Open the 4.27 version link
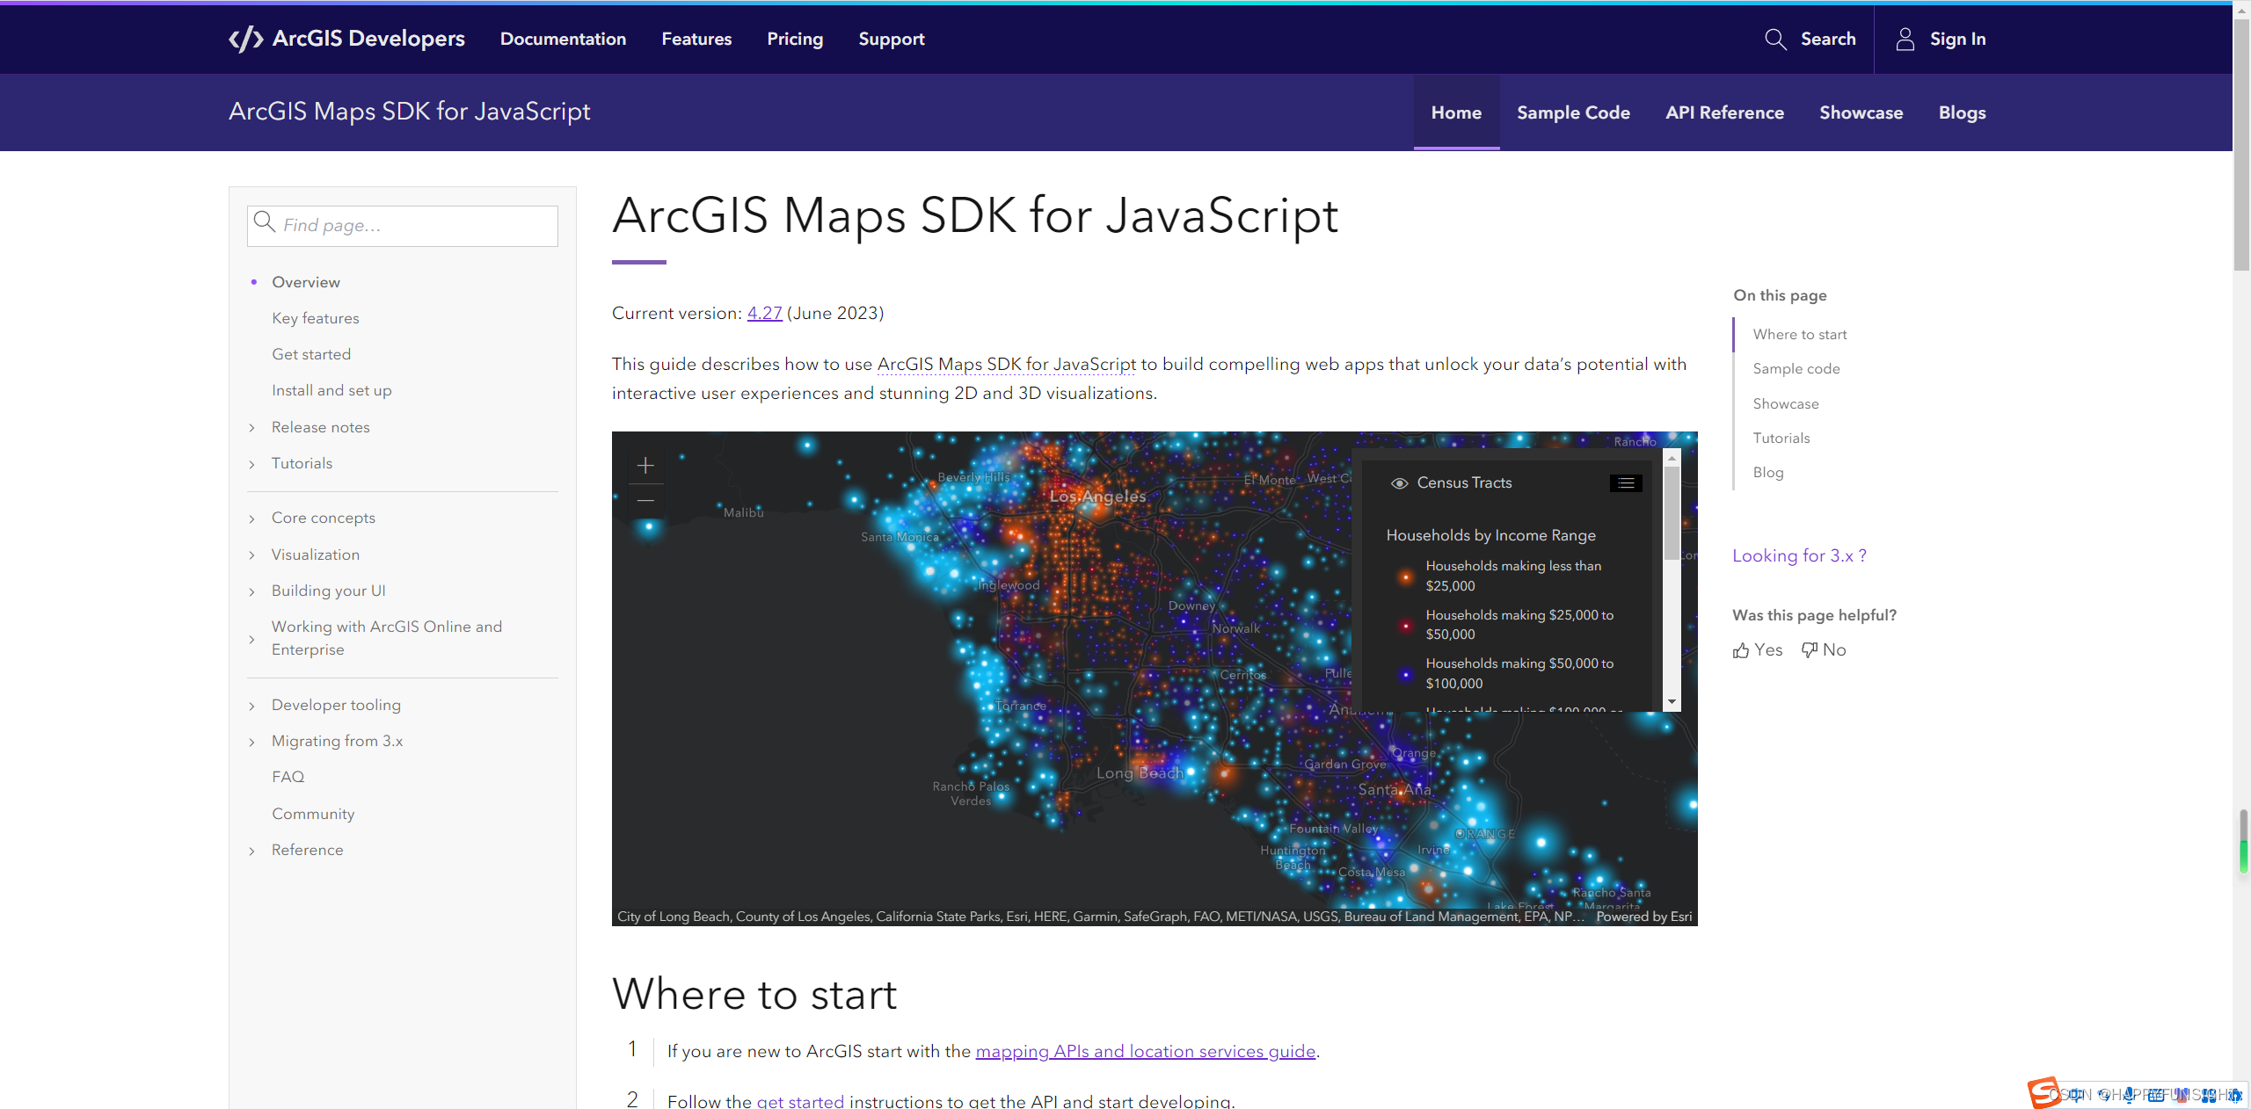Screen dimensions: 2251x1109 click(x=764, y=313)
